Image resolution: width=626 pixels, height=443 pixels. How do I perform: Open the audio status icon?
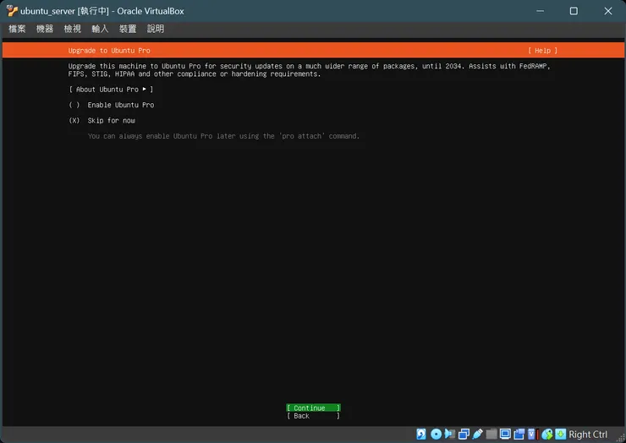[450, 435]
